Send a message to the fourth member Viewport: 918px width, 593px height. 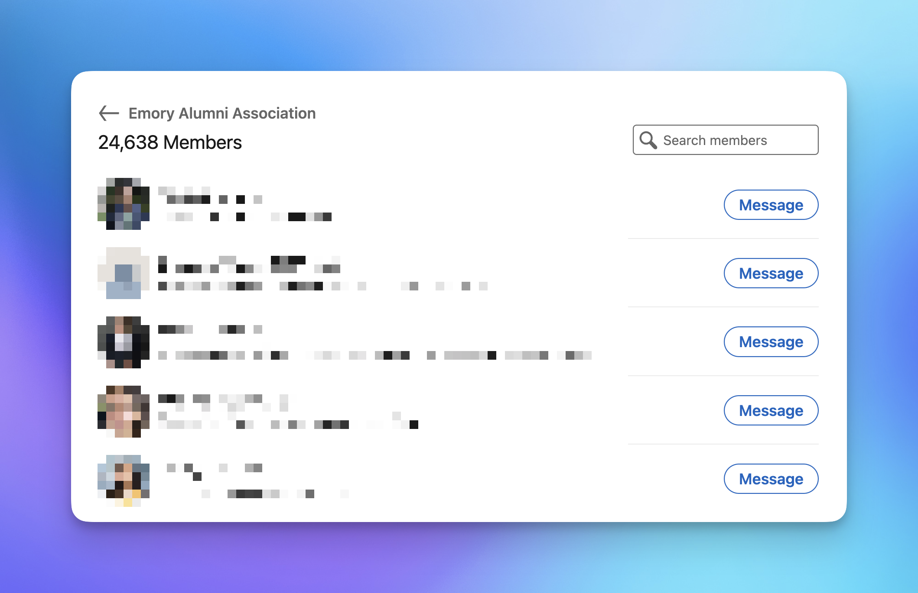click(771, 410)
